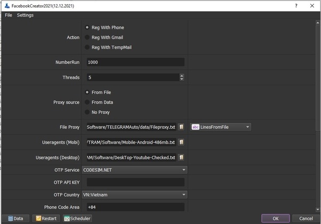This screenshot has width=321, height=224.
Task: Browse for Useragents (Mobi) file
Action: 181,142
